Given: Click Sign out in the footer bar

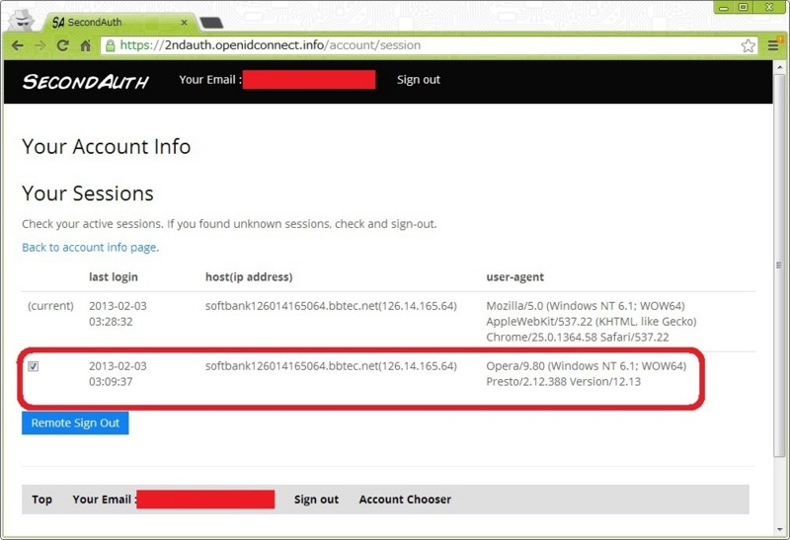Looking at the screenshot, I should click(316, 500).
